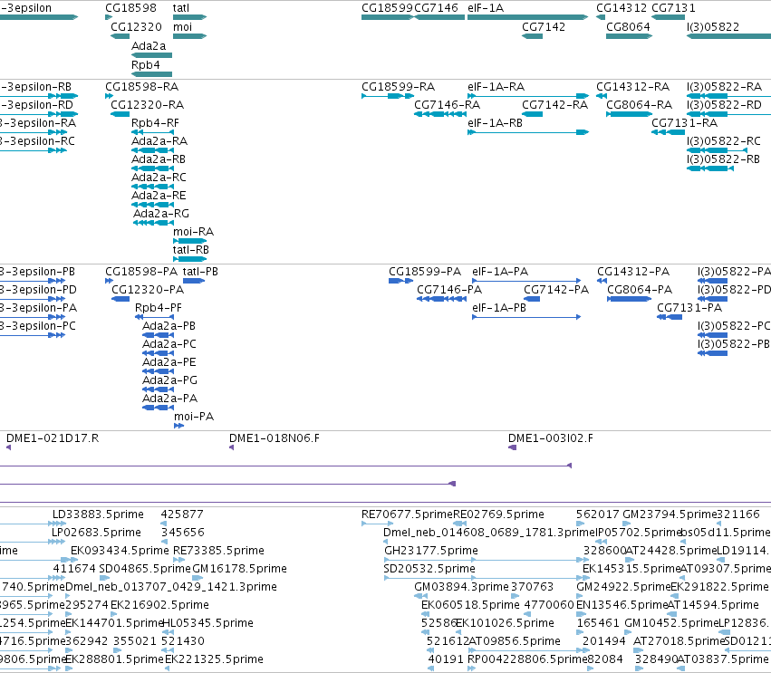Click the LD33883.5prime EST label
This screenshot has height=673, width=771.
(x=98, y=514)
